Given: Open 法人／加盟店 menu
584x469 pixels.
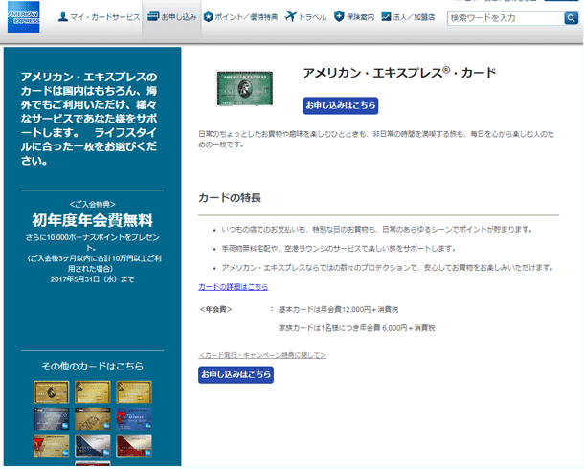Looking at the screenshot, I should pos(407,17).
